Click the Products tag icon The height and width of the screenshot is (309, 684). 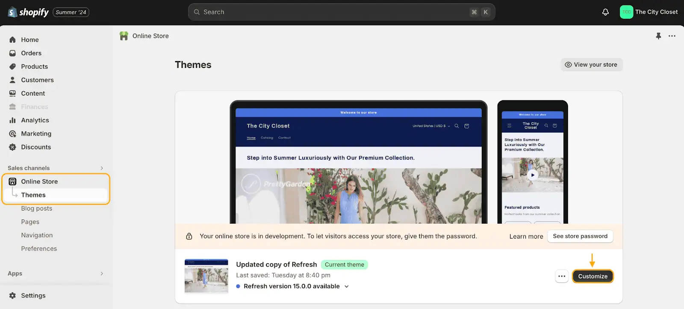pyautogui.click(x=12, y=67)
